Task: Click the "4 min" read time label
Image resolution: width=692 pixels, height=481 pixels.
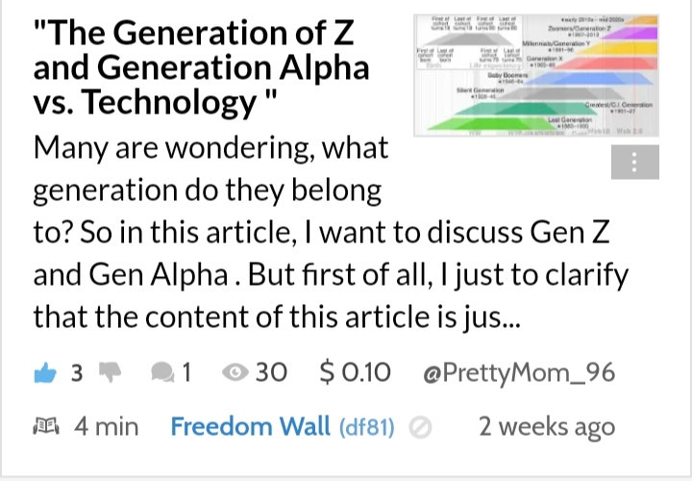Action: [x=107, y=427]
